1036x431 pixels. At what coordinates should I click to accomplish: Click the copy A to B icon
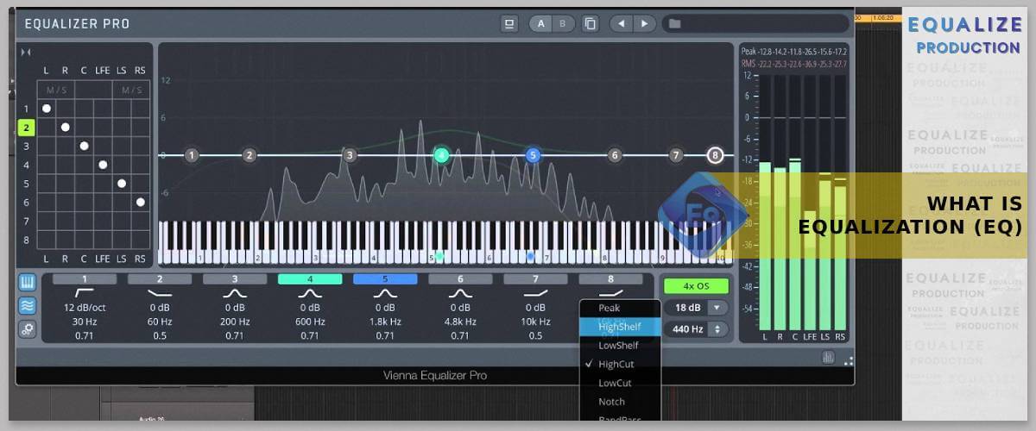coord(590,23)
